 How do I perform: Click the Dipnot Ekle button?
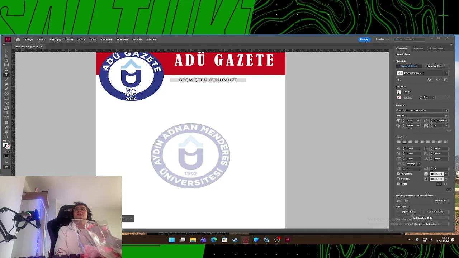click(x=408, y=212)
